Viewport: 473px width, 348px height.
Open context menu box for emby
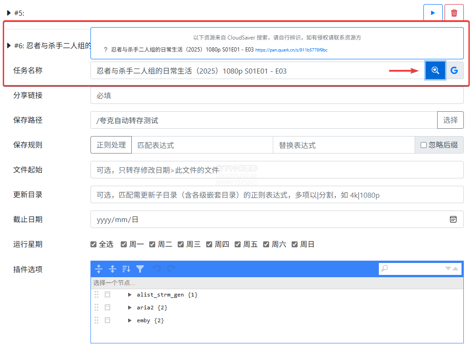pos(107,320)
